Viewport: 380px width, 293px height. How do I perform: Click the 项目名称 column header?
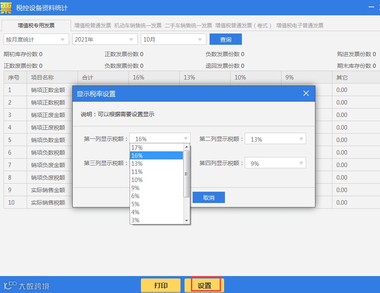click(52, 77)
